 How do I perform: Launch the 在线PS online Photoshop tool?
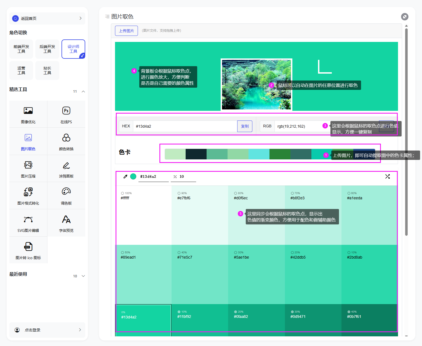coord(66,114)
